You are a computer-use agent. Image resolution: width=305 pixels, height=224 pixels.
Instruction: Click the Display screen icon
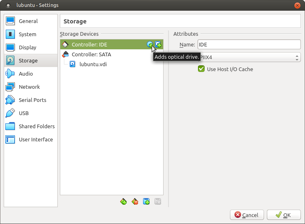[x=10, y=47]
